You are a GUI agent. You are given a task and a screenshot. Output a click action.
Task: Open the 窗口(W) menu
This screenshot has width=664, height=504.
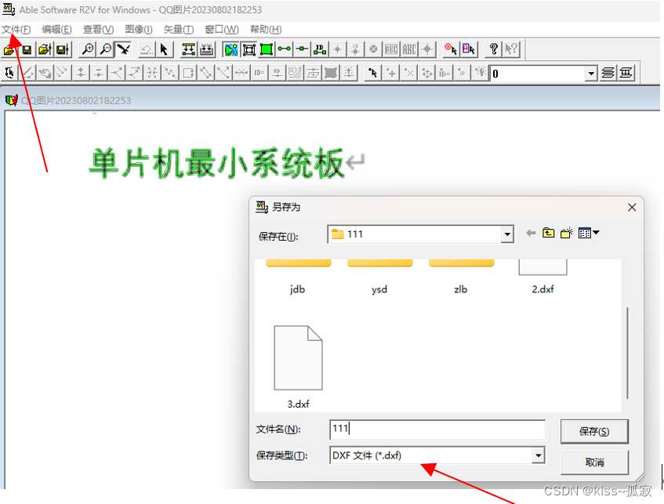[x=222, y=29]
